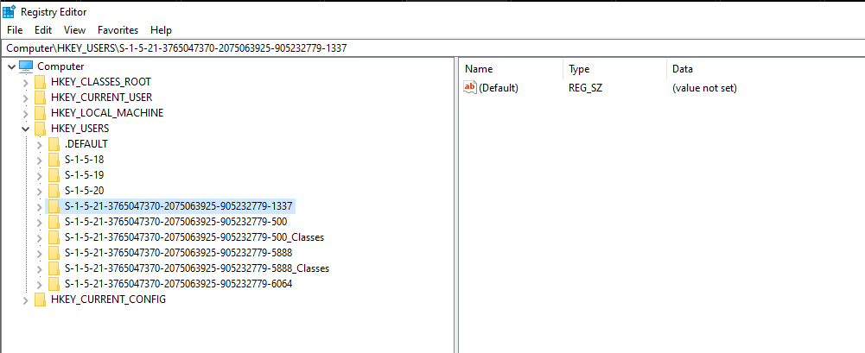865x353 pixels.
Task: Select the HKEY_CLASSES_ROOT label
Action: 101,82
